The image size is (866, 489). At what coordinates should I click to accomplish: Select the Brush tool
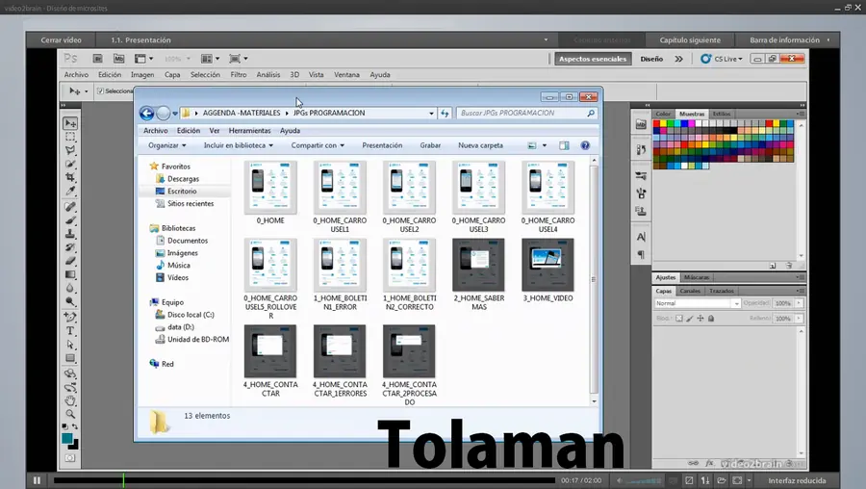point(70,220)
